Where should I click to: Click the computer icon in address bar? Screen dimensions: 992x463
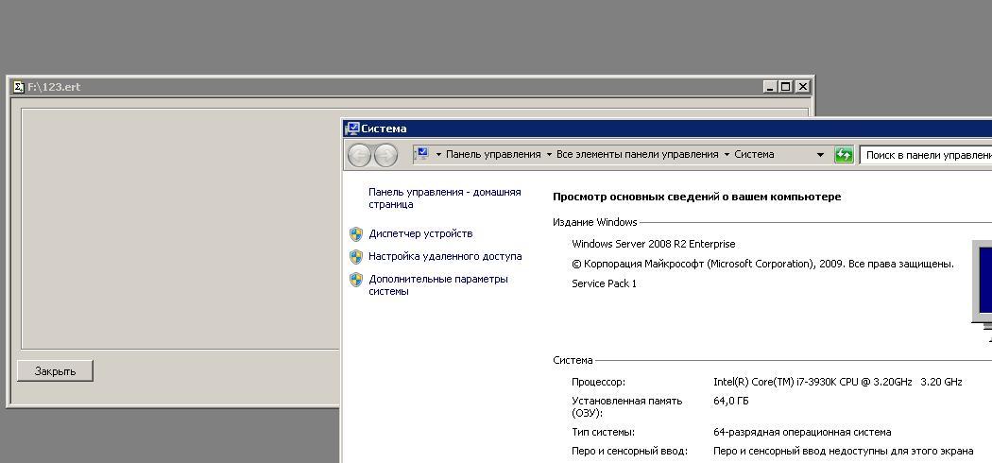[422, 154]
